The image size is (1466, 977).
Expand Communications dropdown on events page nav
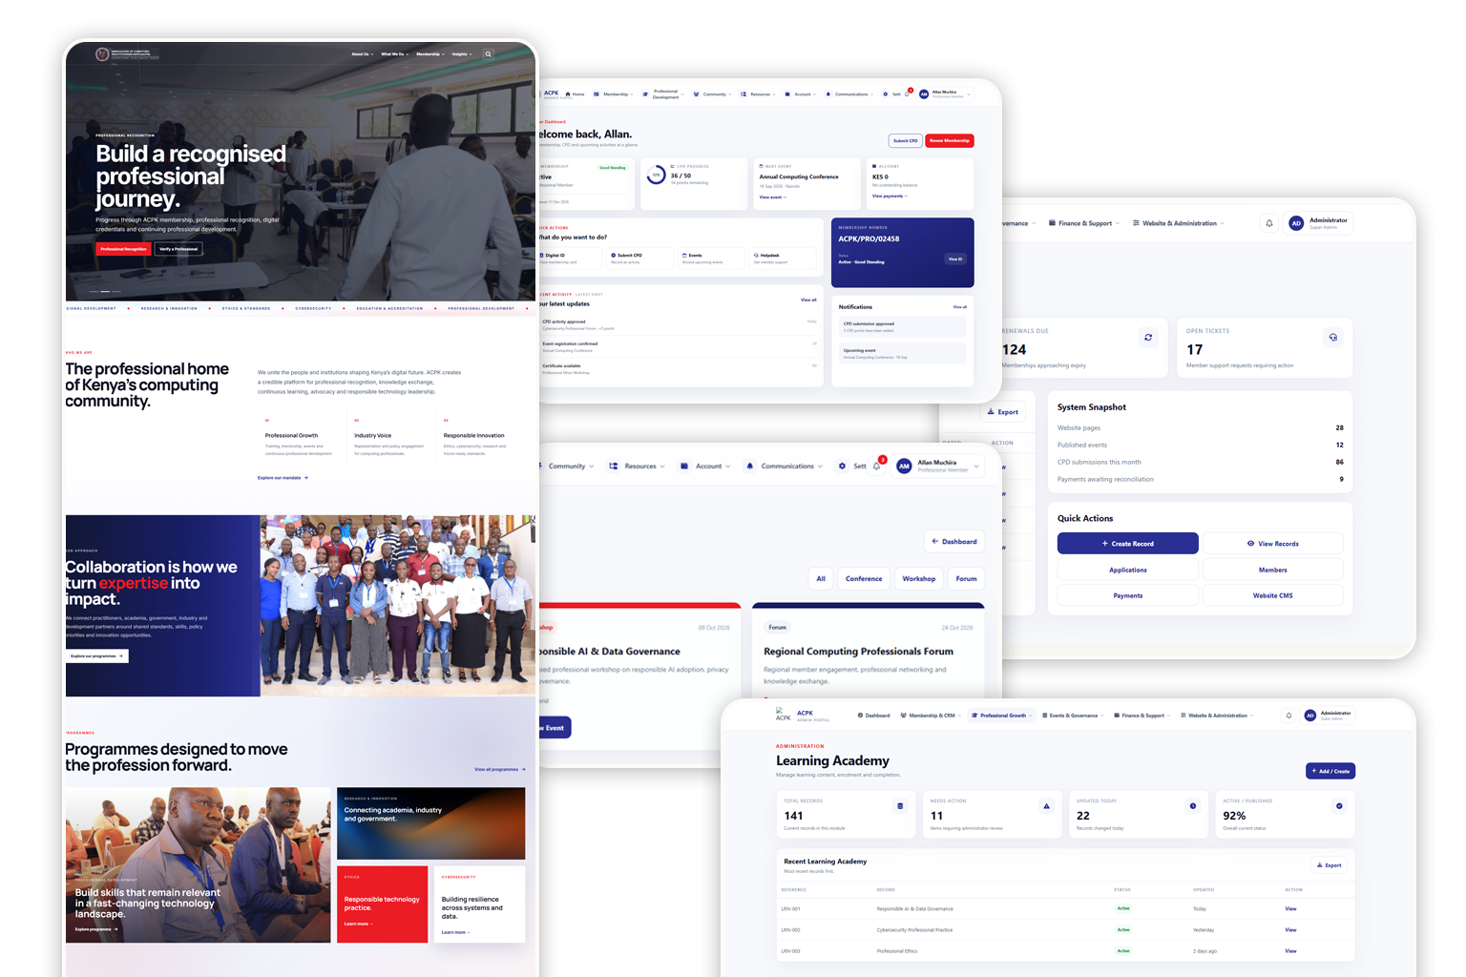click(784, 467)
